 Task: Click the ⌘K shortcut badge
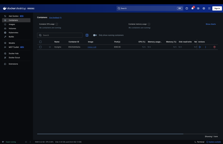click(x=180, y=8)
